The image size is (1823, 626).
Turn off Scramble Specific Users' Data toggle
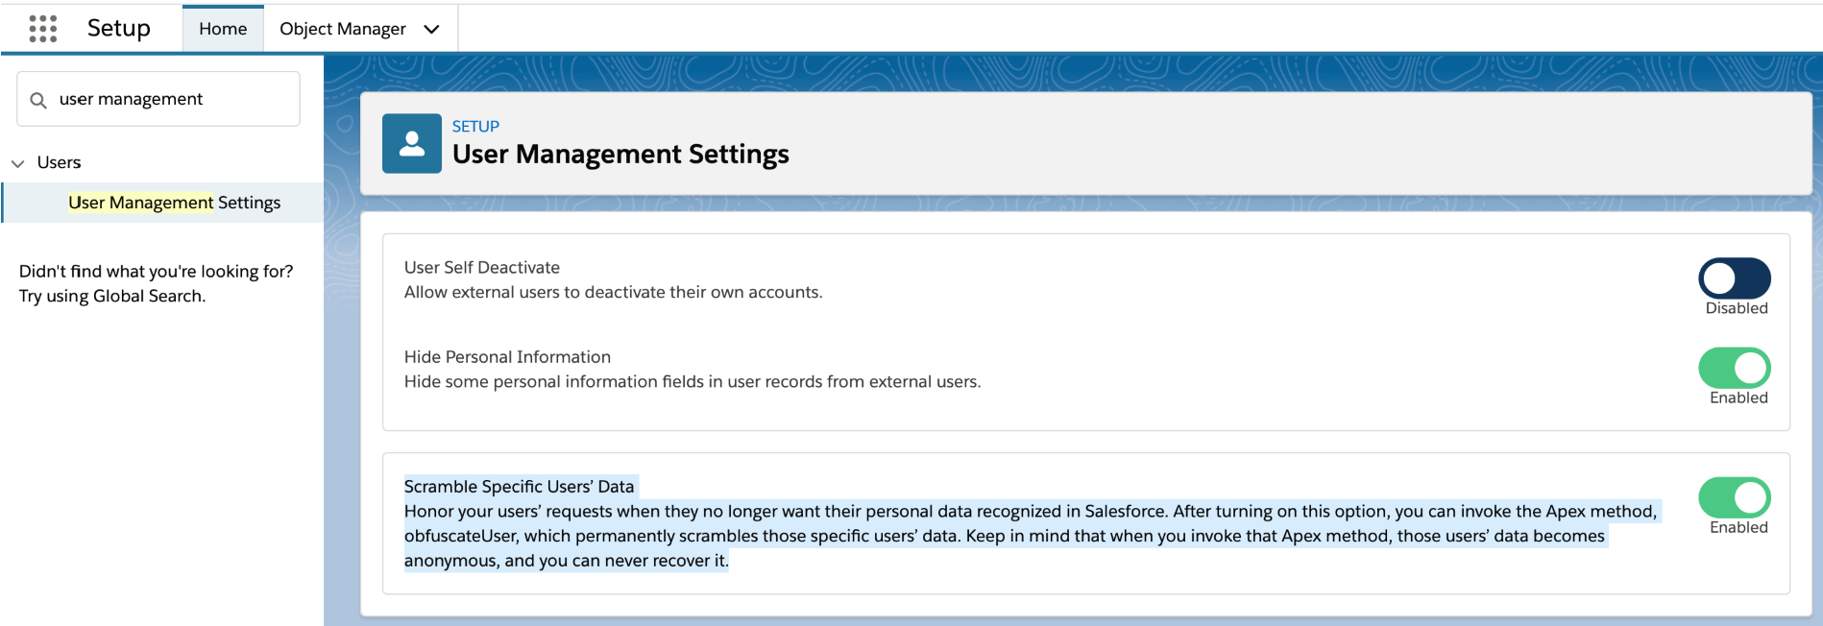coord(1734,497)
